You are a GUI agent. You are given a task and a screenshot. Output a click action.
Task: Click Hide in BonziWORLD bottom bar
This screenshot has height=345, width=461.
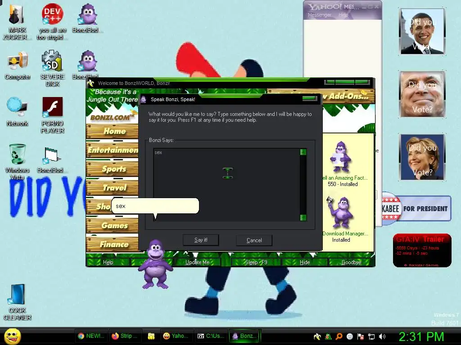[305, 262]
